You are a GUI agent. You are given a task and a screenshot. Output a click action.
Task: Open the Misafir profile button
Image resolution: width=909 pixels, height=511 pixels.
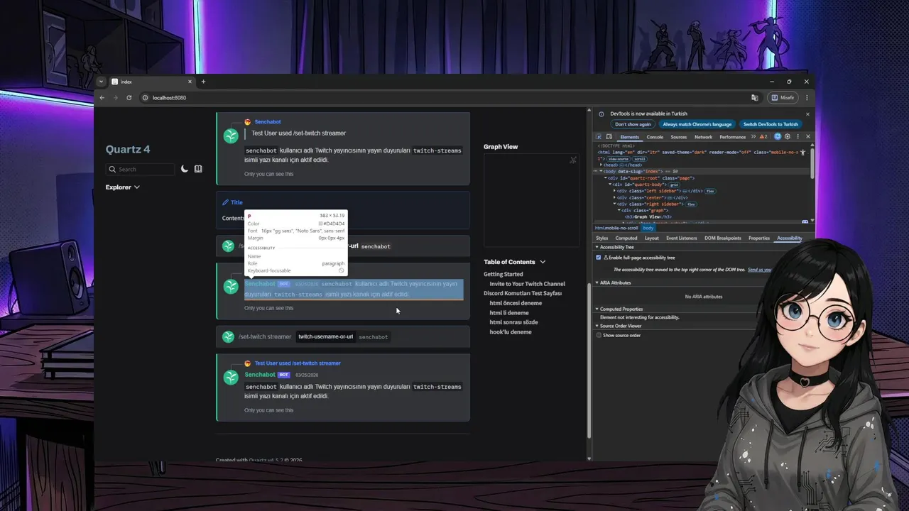(783, 97)
